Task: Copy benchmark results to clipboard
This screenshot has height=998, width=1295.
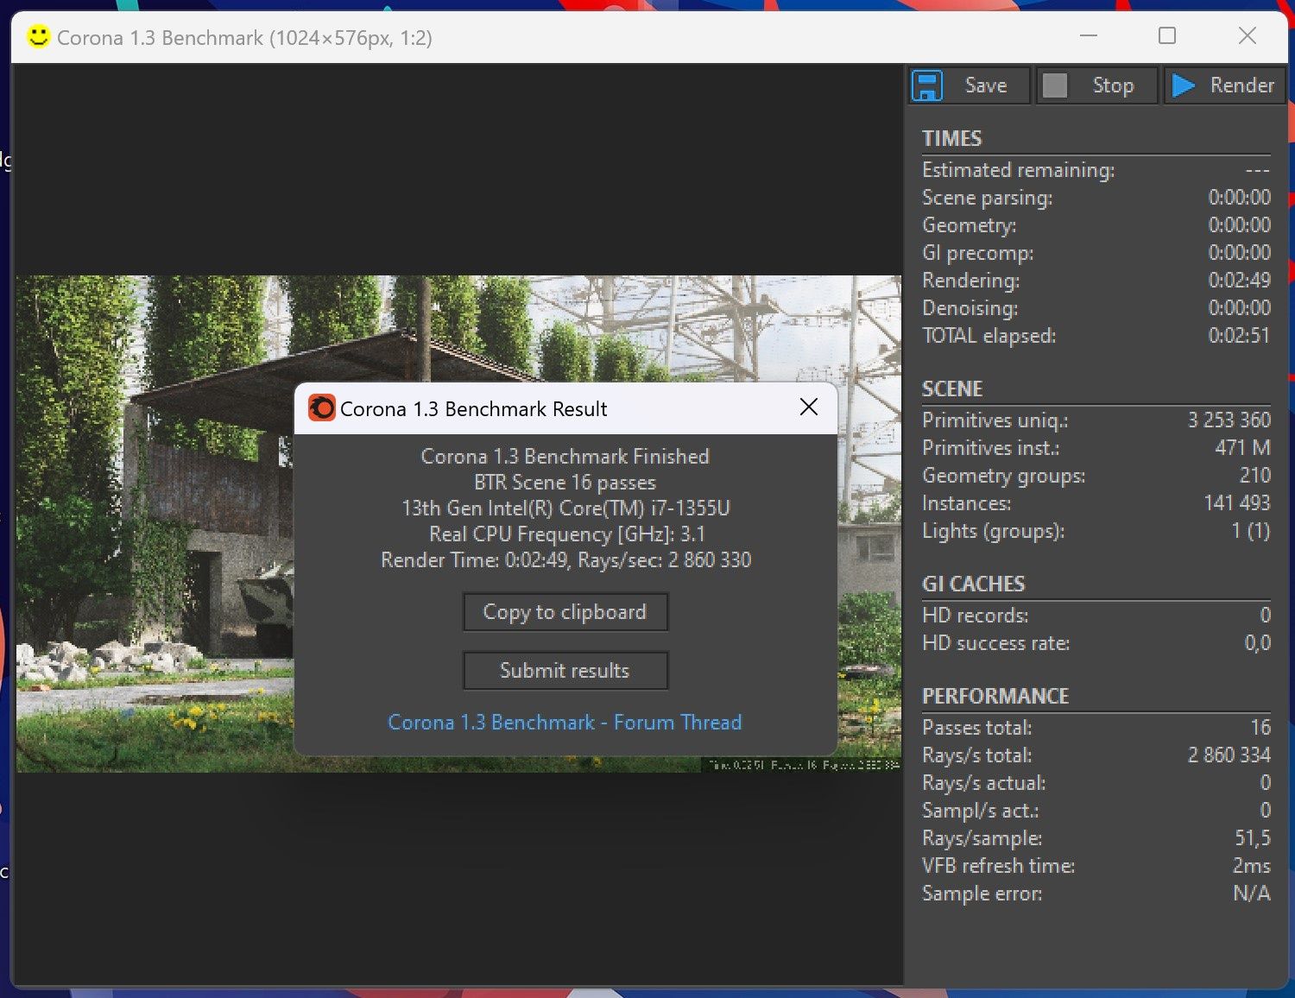Action: pyautogui.click(x=565, y=612)
